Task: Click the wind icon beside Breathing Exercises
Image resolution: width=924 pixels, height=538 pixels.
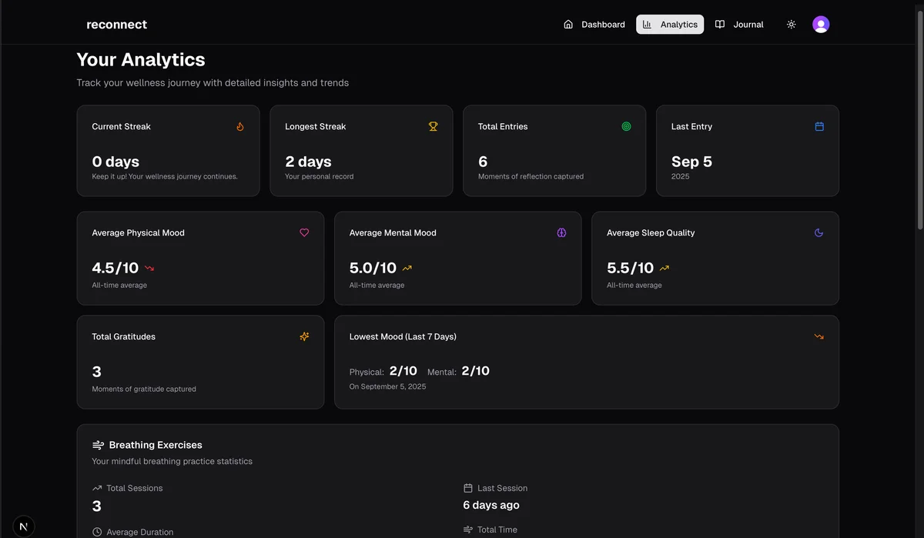Action: [x=98, y=446]
